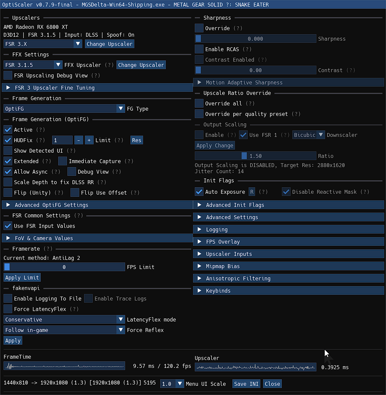The width and height of the screenshot is (386, 395).
Task: Toggle Enable RCAS checkbox
Action: [199, 49]
